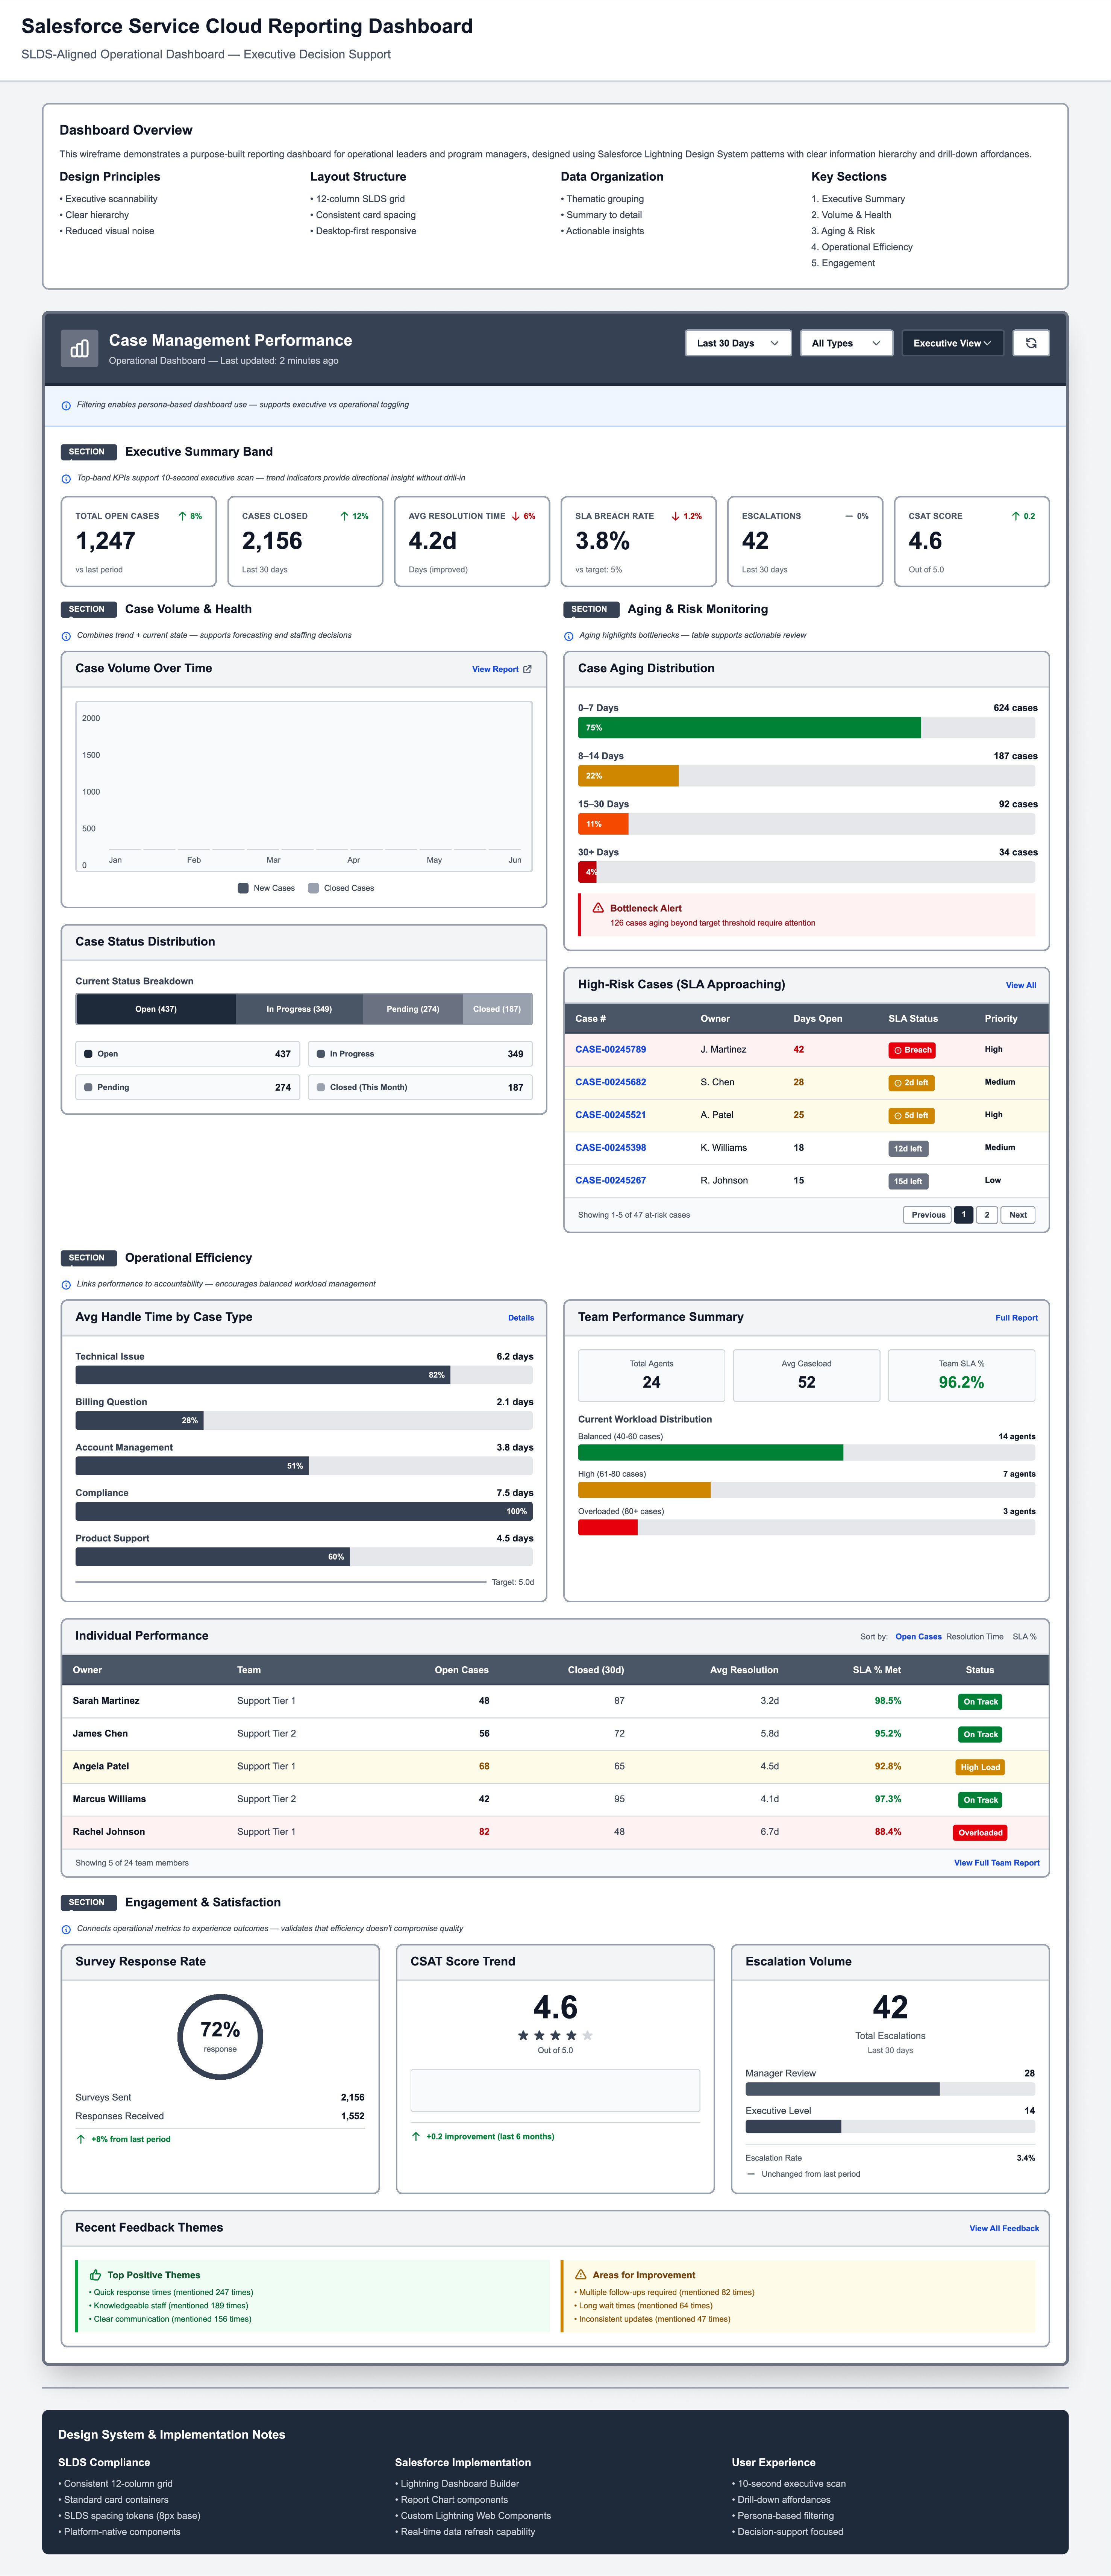1111x2576 pixels.
Task: Open the All Types filter dropdown
Action: pos(846,343)
